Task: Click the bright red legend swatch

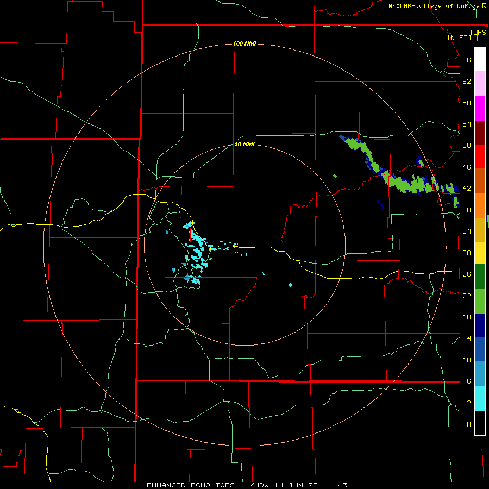Action: click(480, 156)
